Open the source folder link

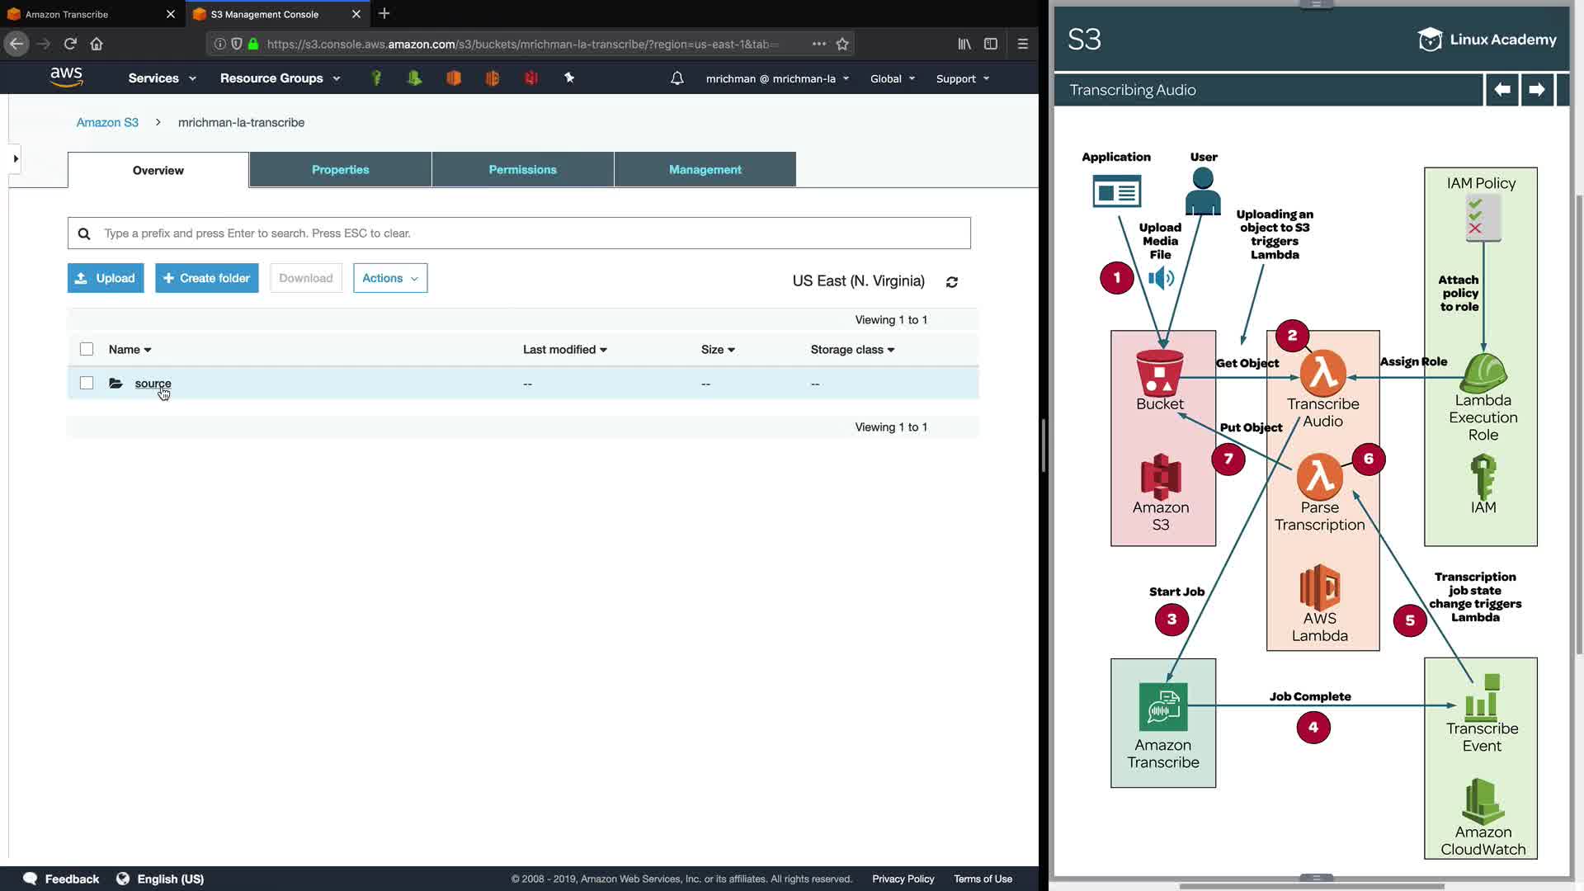click(153, 384)
